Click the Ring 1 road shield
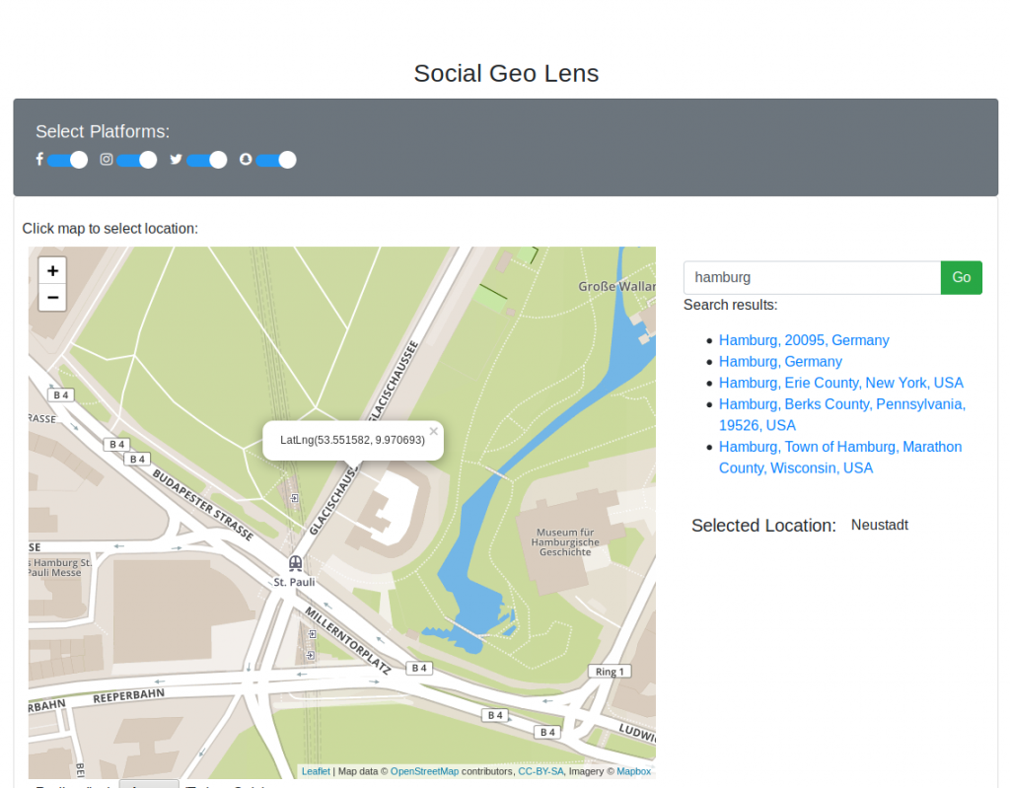Image resolution: width=1010 pixels, height=788 pixels. coord(610,672)
